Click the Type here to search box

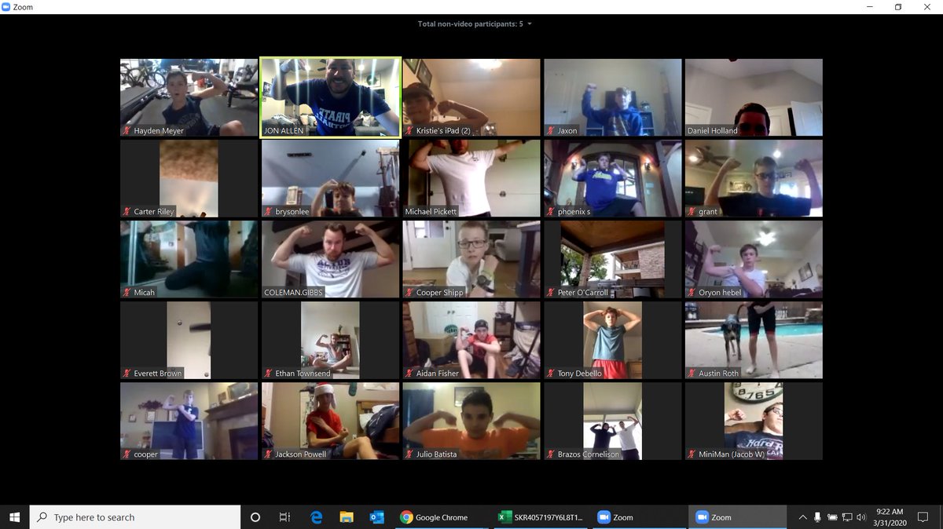(135, 517)
